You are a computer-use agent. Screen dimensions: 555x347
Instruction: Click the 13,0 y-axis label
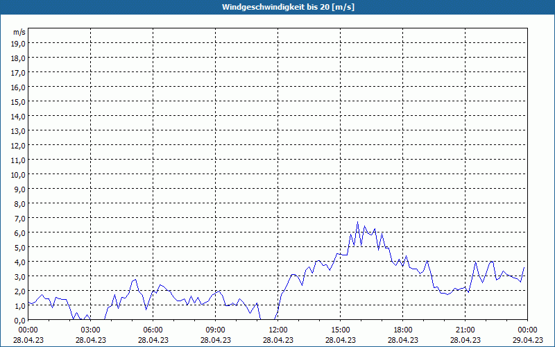click(x=19, y=130)
